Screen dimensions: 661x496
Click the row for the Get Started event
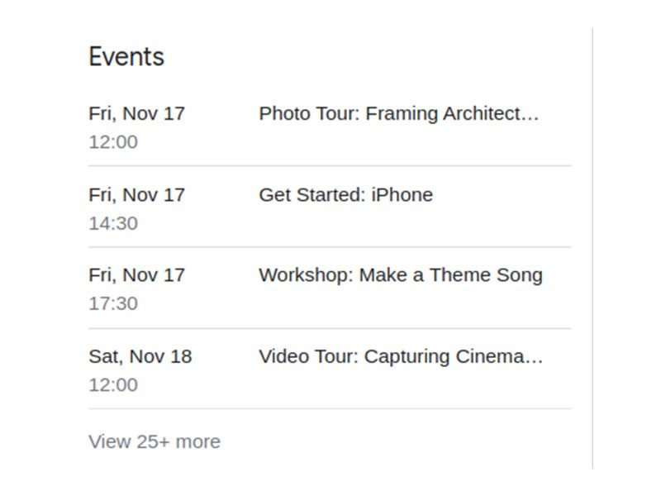click(x=330, y=207)
